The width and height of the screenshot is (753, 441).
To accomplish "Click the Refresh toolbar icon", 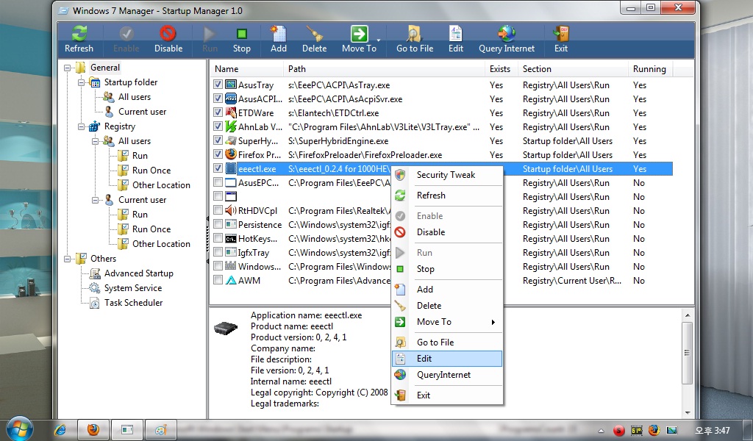I will pyautogui.click(x=79, y=33).
